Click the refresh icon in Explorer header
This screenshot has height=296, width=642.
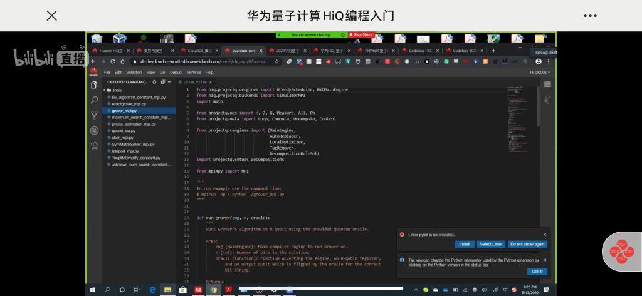point(154,82)
